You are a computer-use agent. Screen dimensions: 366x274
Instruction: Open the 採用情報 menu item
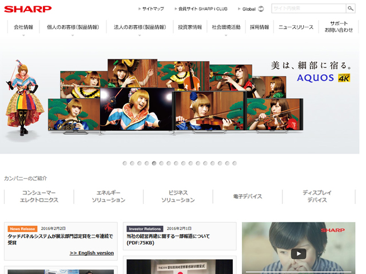tap(259, 27)
